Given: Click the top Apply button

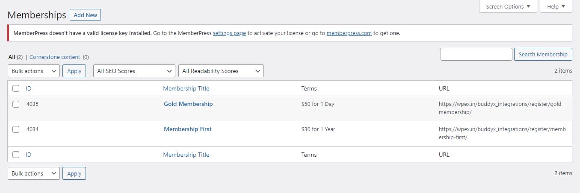Looking at the screenshot, I should tap(74, 71).
